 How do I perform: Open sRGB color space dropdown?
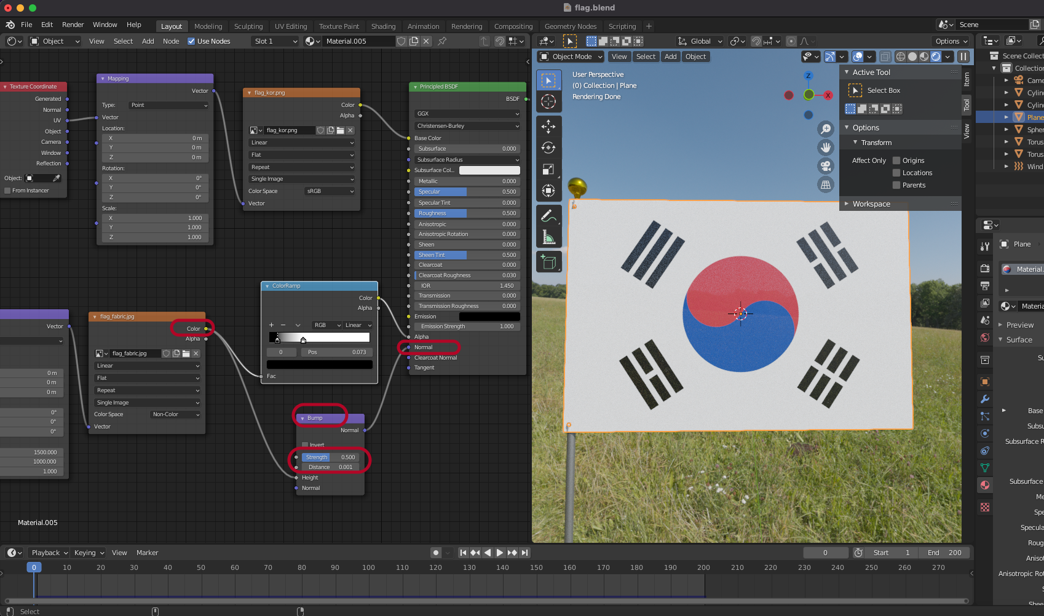pyautogui.click(x=330, y=191)
